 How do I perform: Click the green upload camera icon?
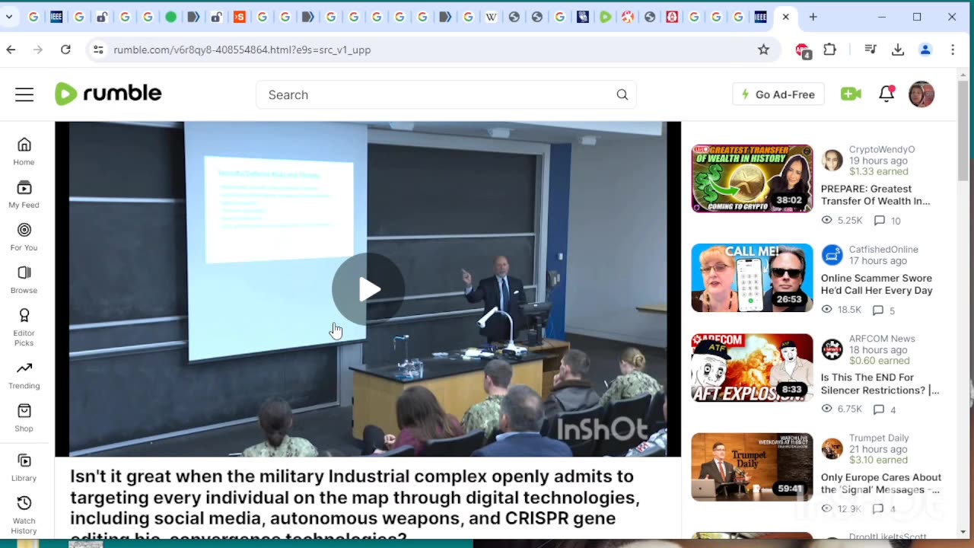[x=851, y=94]
